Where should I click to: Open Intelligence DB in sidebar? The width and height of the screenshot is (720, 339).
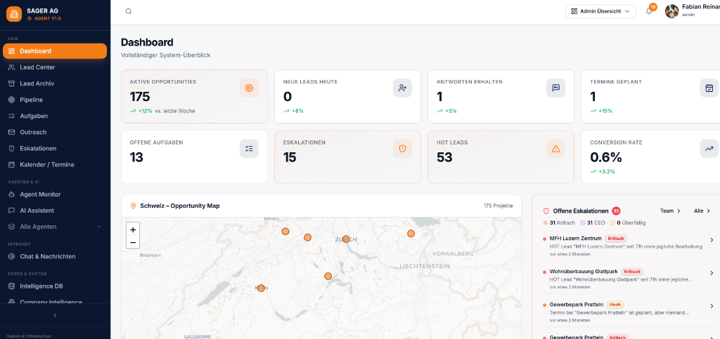[x=55, y=286]
